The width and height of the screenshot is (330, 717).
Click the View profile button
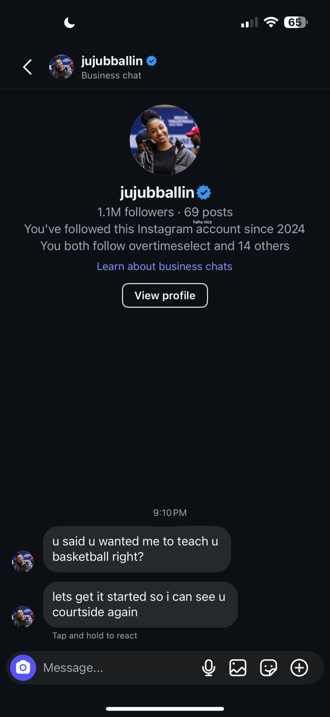click(165, 295)
